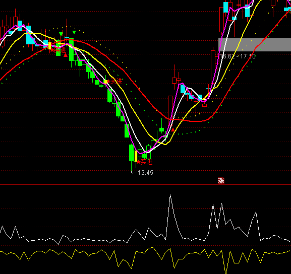Select the yellow candle at the 12.45 bottom

(x=136, y=156)
